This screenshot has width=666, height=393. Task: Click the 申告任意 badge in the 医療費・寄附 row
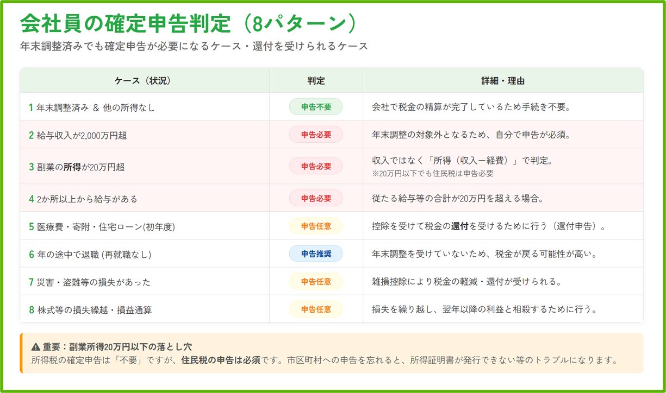(316, 226)
